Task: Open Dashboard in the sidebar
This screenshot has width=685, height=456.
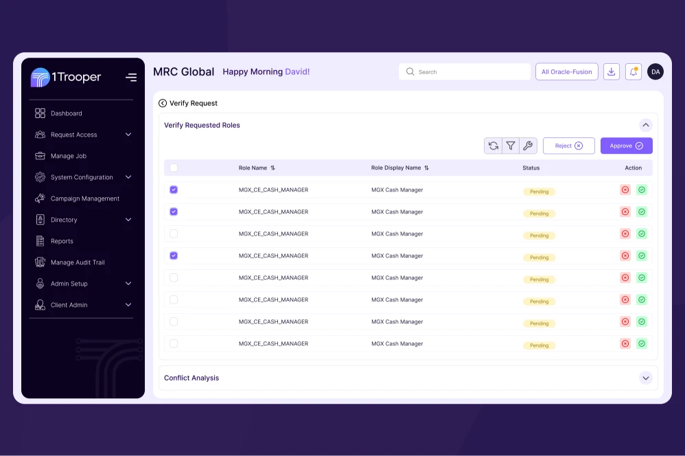Action: 66,113
